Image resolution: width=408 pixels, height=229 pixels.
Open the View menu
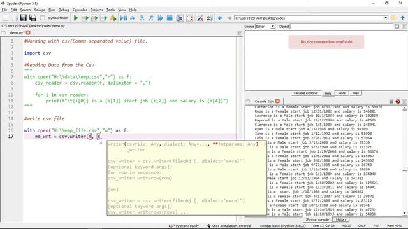point(122,10)
